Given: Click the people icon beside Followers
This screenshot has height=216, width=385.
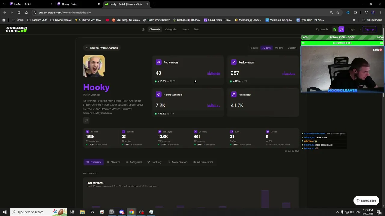Looking at the screenshot, I should [x=234, y=94].
